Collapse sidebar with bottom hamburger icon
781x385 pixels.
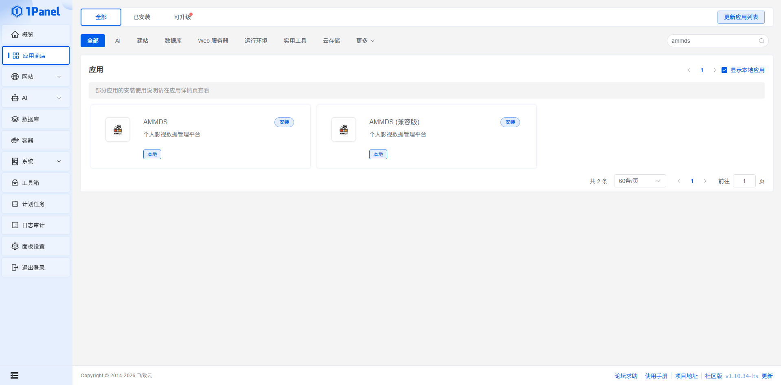15,376
